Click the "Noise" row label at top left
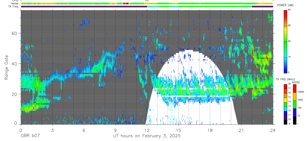The height and width of the screenshot is (141, 307). click(x=14, y=4)
